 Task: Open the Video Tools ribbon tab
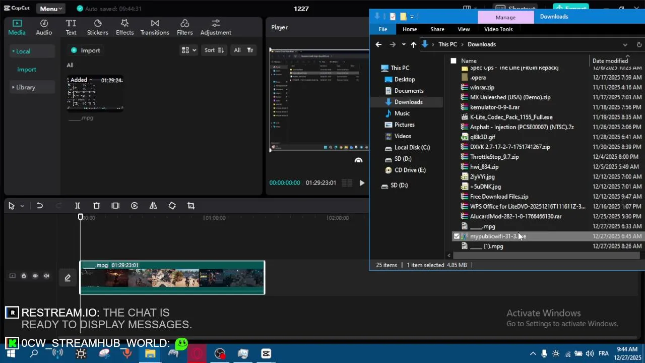(x=498, y=29)
